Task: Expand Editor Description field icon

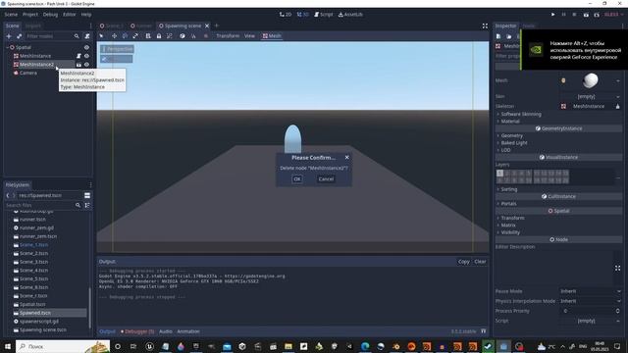Action: tap(617, 268)
